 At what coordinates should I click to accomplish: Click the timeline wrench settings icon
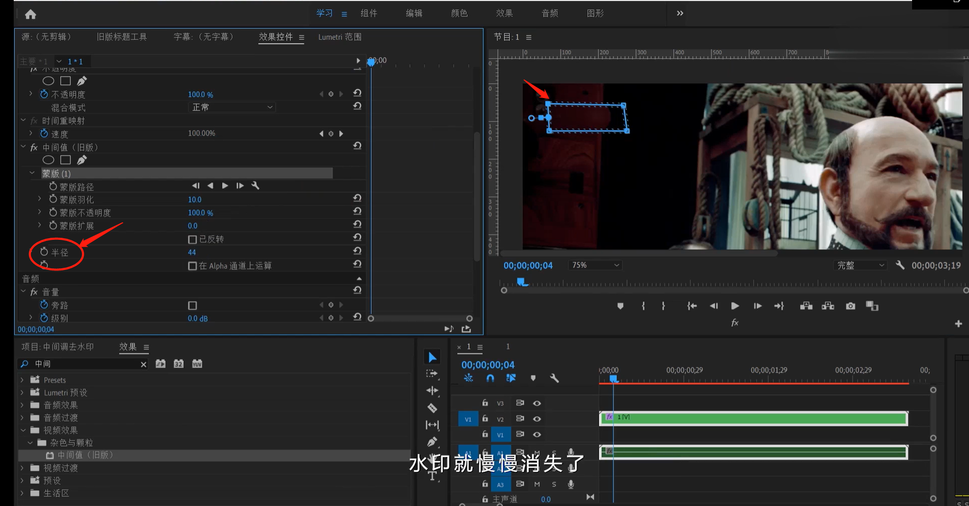click(554, 378)
